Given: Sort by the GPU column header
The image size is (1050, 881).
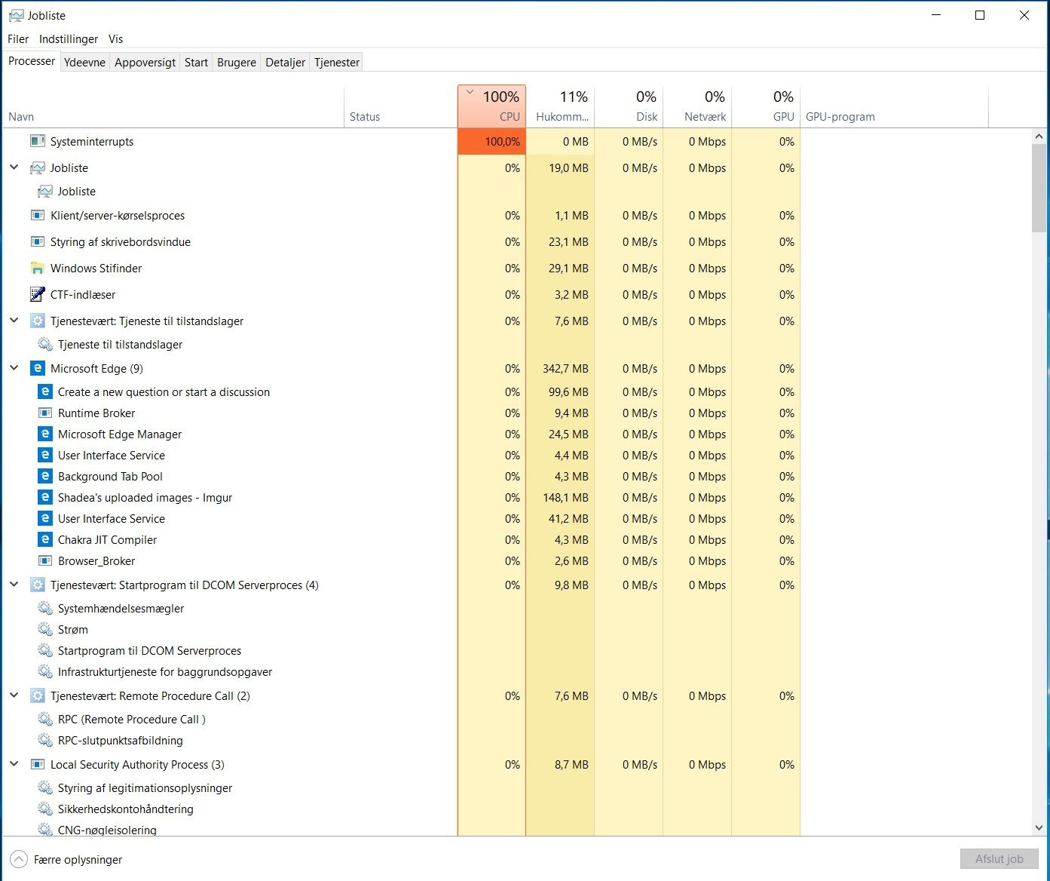Looking at the screenshot, I should click(x=766, y=106).
